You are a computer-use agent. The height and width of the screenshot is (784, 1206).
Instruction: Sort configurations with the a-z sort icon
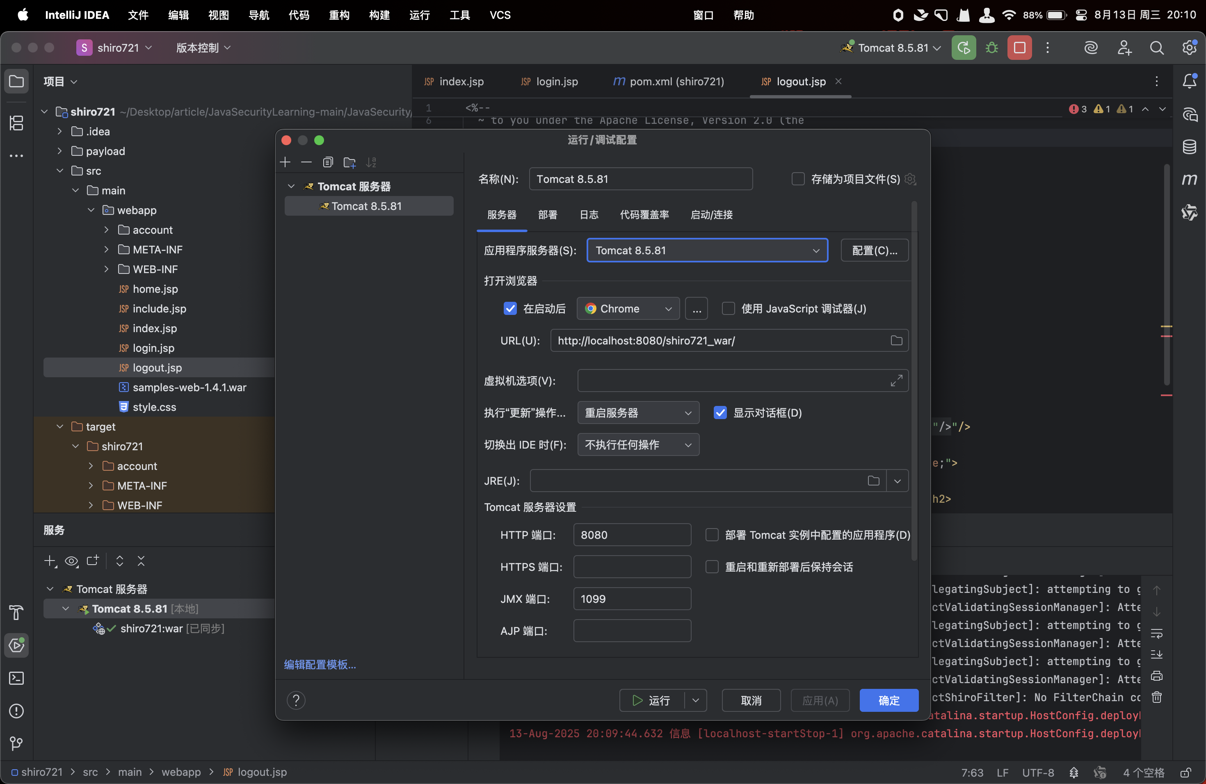371,162
